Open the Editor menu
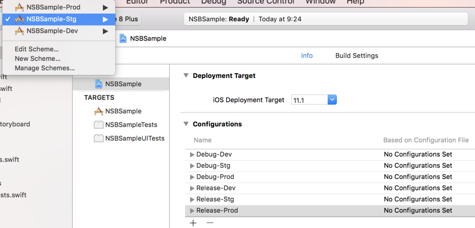The height and width of the screenshot is (228, 475). coord(137,2)
